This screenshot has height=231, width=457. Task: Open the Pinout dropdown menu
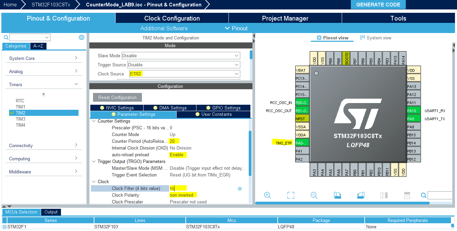click(x=236, y=28)
